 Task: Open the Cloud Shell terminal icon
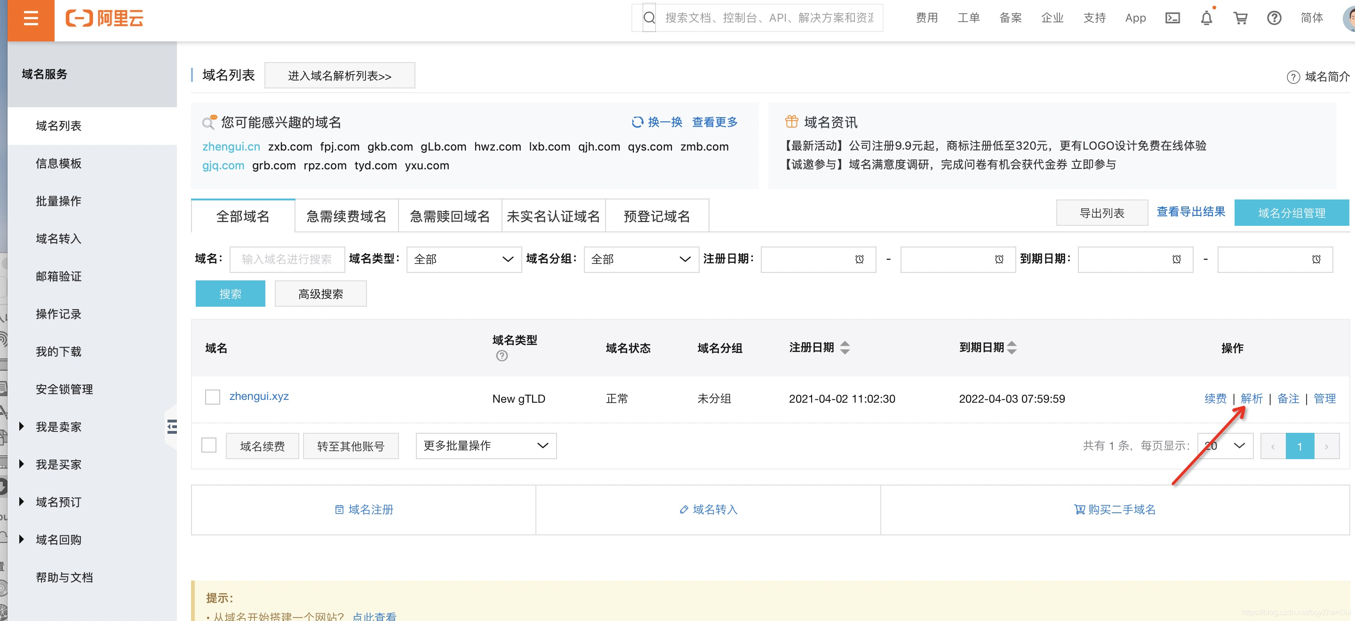[x=1172, y=18]
